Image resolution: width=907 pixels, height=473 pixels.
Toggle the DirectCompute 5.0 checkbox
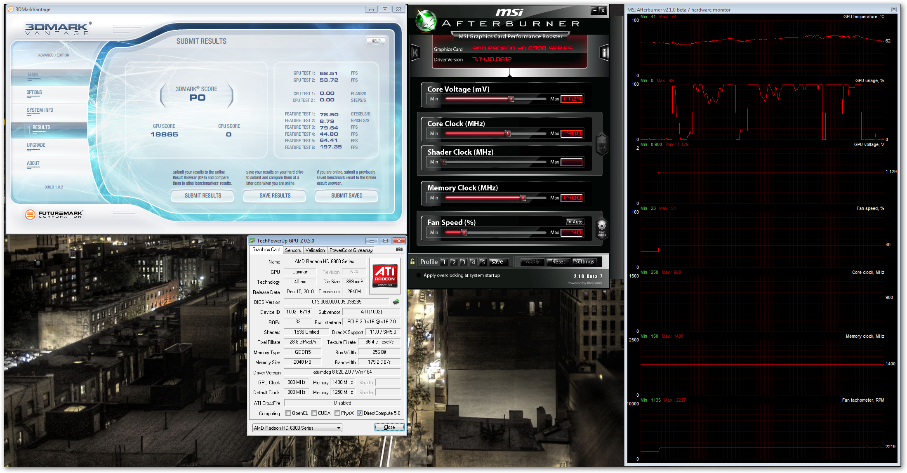click(360, 413)
